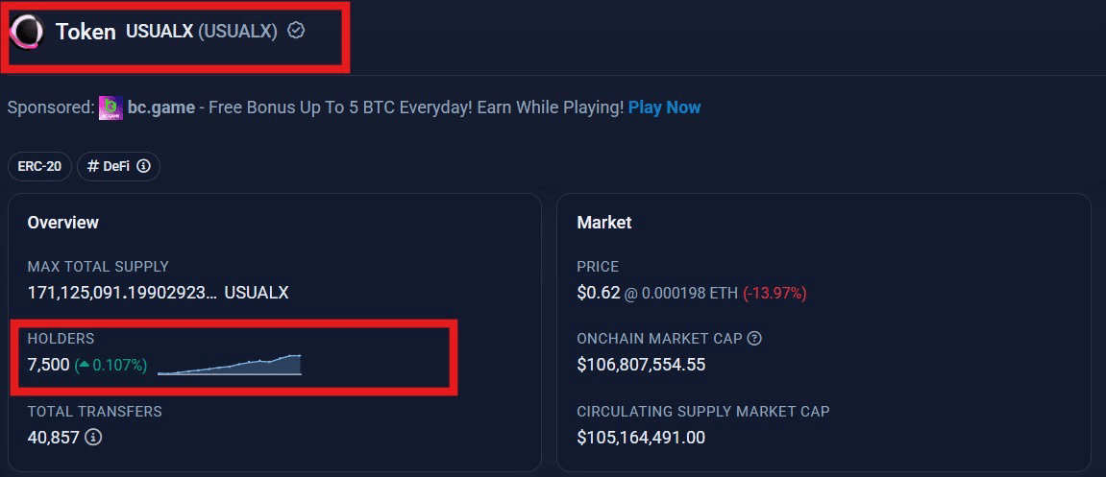Click the -13.97% price change
Viewport: 1106px width, 477px height.
point(774,293)
